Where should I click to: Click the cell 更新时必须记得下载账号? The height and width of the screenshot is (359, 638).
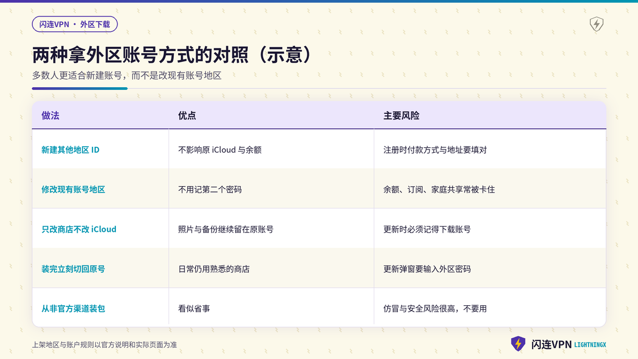tap(427, 229)
